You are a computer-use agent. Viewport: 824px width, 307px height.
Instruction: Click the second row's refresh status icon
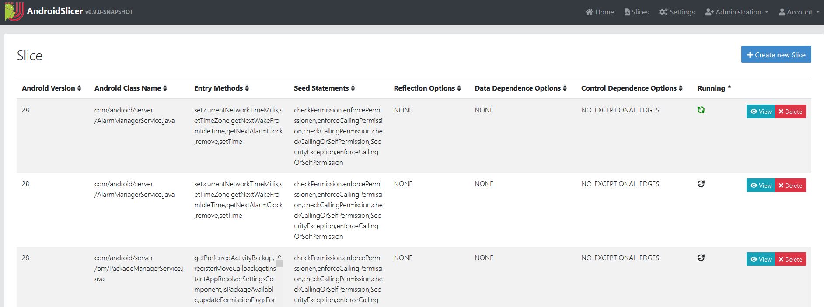point(701,184)
